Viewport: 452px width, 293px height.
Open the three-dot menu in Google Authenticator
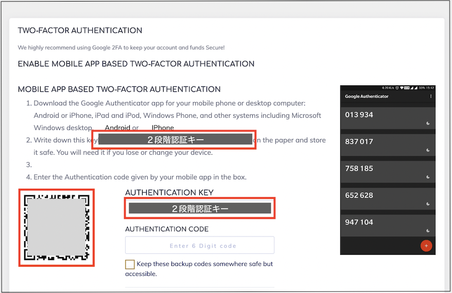pos(431,97)
